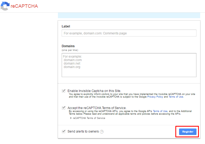The height and width of the screenshot is (144, 205).
Task: Click the '(one per line)' hint text
Action: tap(70, 50)
